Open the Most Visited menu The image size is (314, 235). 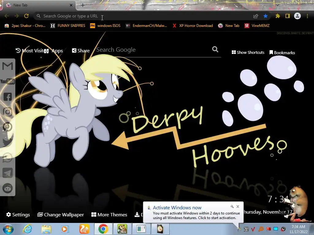click(x=30, y=51)
